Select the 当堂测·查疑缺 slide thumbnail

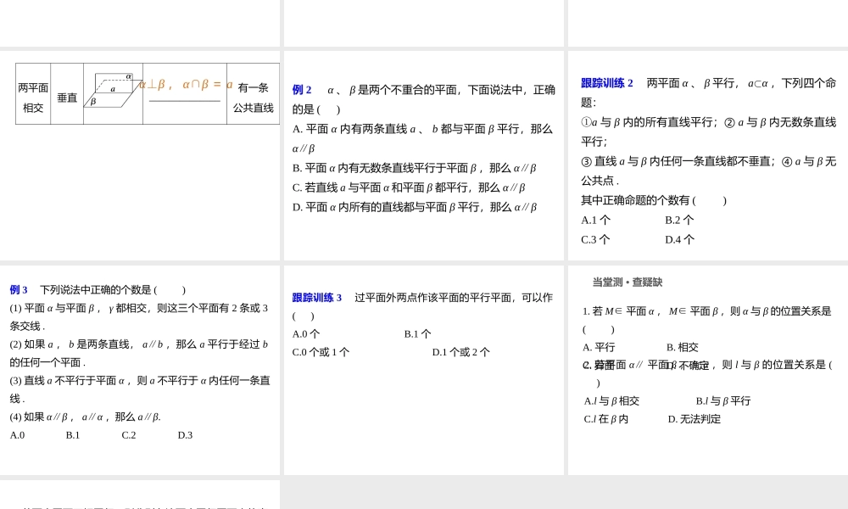pyautogui.click(x=708, y=370)
